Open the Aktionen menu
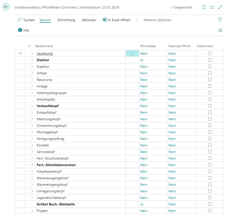Viewport: 234px width, 214px height. [x=89, y=20]
